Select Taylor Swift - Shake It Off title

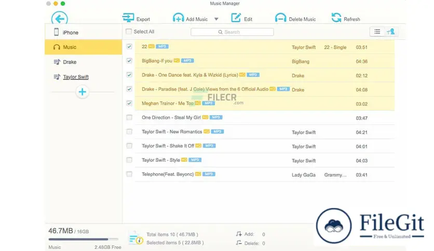(x=168, y=146)
